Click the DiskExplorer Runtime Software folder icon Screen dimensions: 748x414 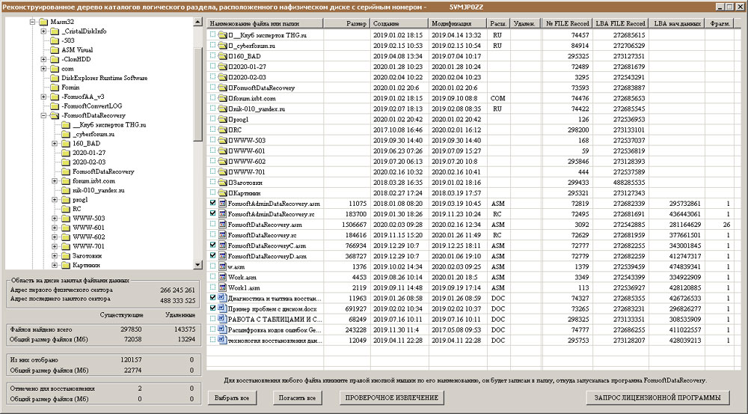click(54, 78)
